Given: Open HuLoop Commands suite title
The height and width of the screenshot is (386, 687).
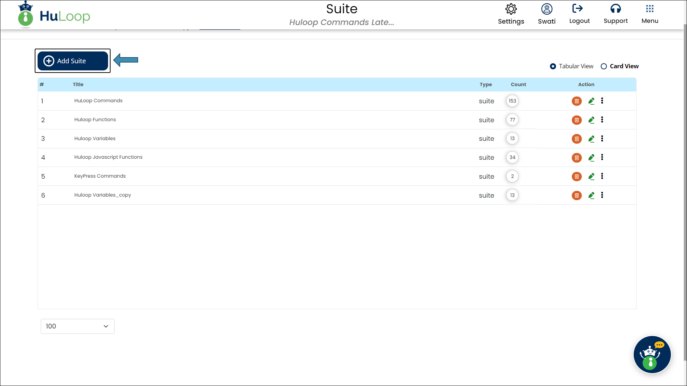Looking at the screenshot, I should [x=98, y=101].
